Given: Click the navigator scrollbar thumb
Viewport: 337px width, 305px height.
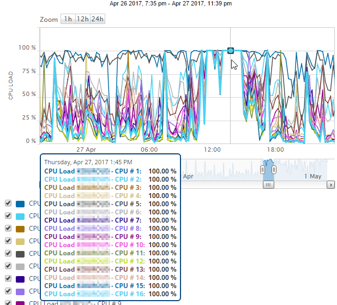Looking at the screenshot, I should pyautogui.click(x=268, y=185).
